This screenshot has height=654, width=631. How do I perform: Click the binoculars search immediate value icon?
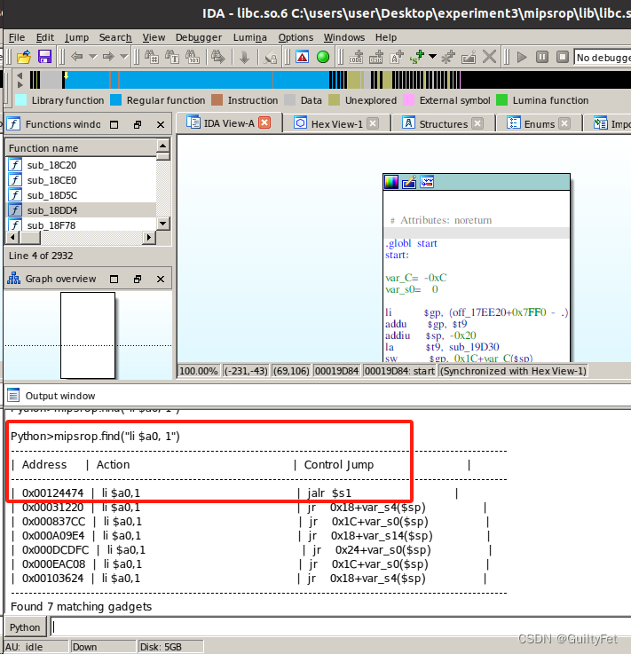coord(152,57)
